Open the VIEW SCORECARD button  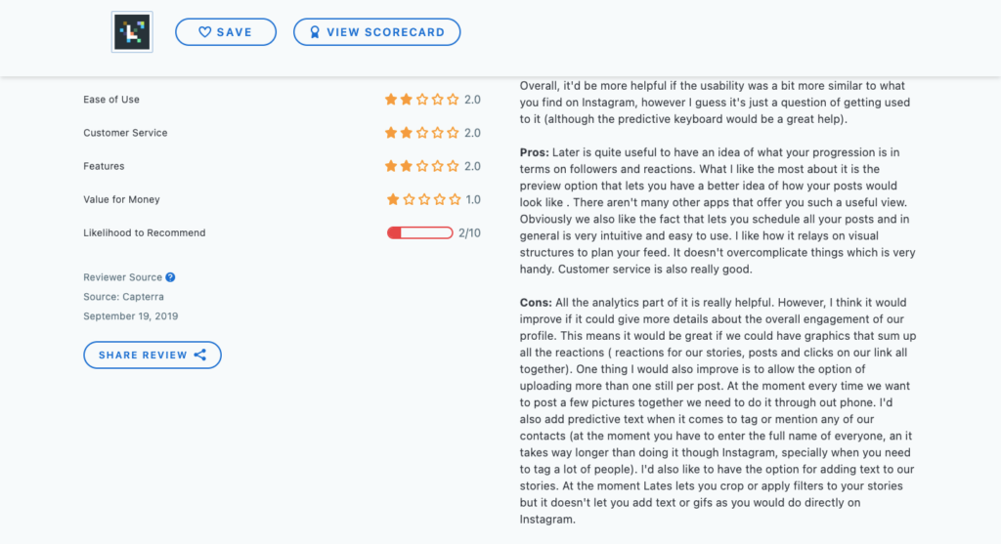tap(376, 32)
